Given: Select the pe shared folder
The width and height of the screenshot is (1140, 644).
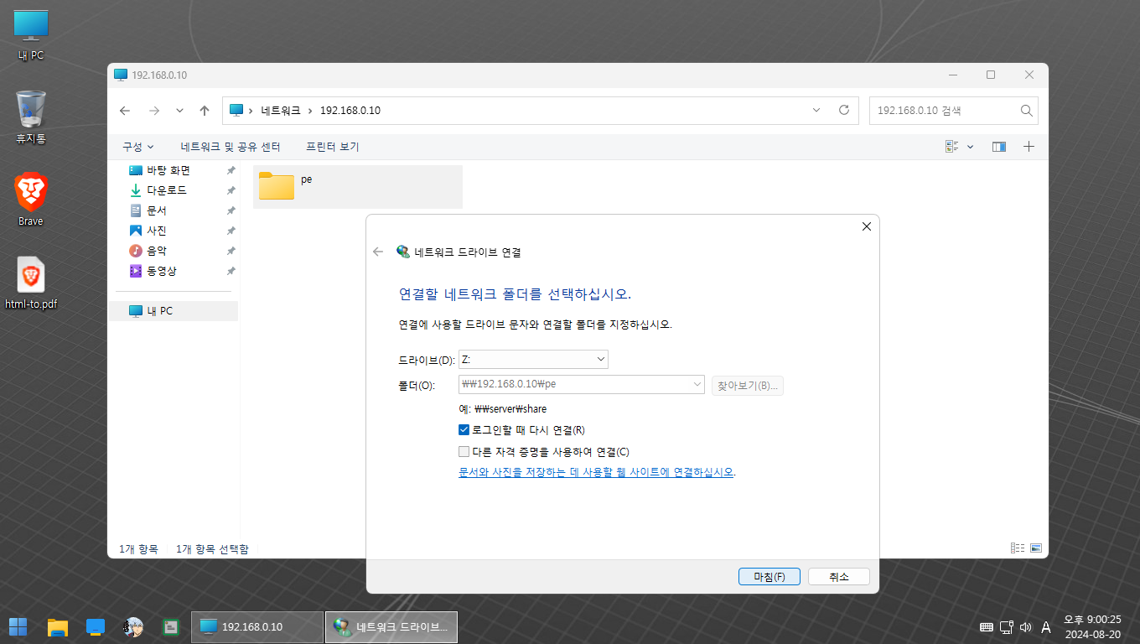Looking at the screenshot, I should point(357,186).
